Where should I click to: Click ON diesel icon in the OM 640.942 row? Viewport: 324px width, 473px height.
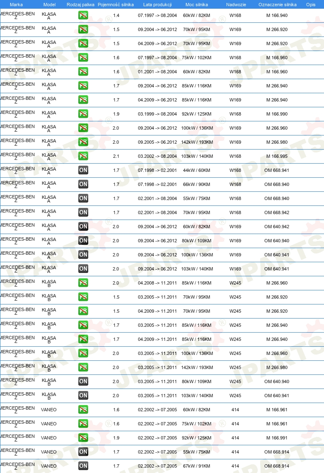(83, 226)
